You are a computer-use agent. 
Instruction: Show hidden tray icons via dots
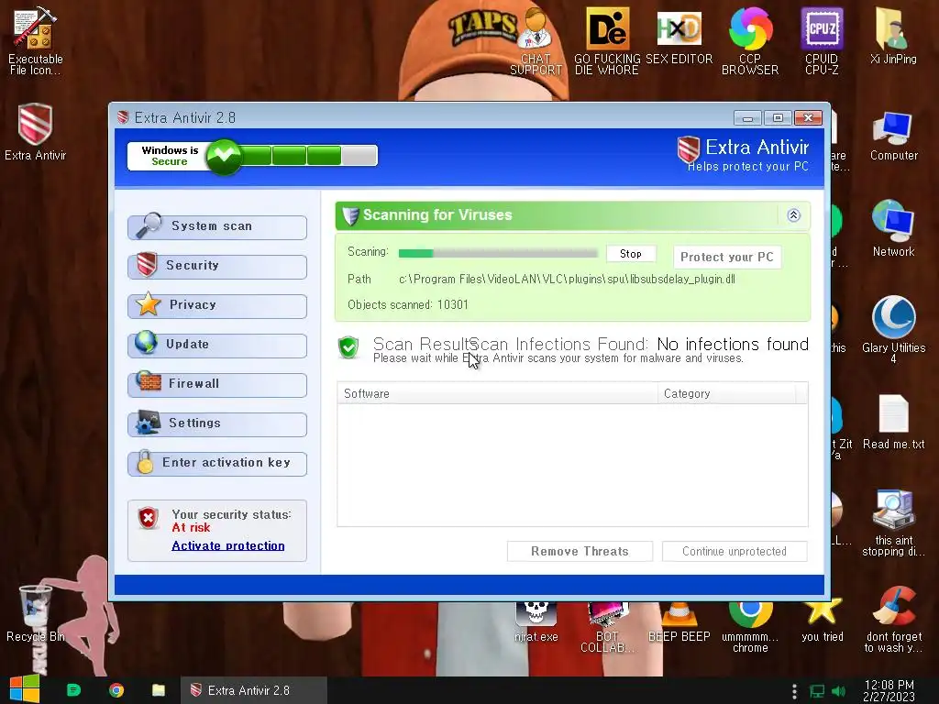[x=794, y=691]
